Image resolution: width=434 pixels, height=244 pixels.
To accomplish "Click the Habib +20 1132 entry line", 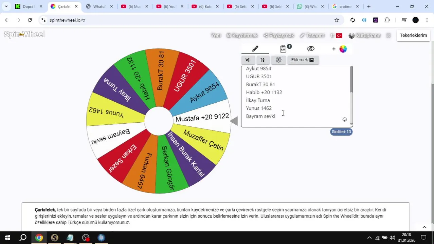I will click(264, 93).
